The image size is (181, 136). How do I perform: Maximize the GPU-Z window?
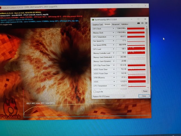pyautogui.click(x=138, y=19)
